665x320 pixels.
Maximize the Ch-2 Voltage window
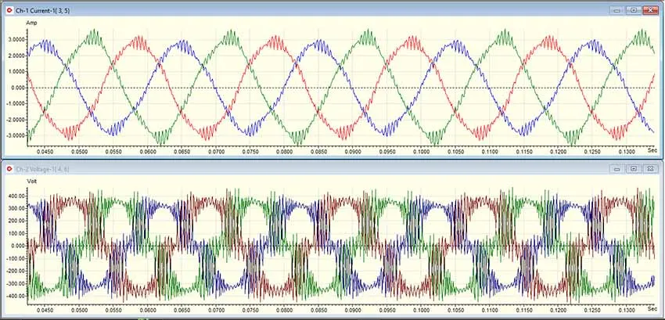point(633,169)
